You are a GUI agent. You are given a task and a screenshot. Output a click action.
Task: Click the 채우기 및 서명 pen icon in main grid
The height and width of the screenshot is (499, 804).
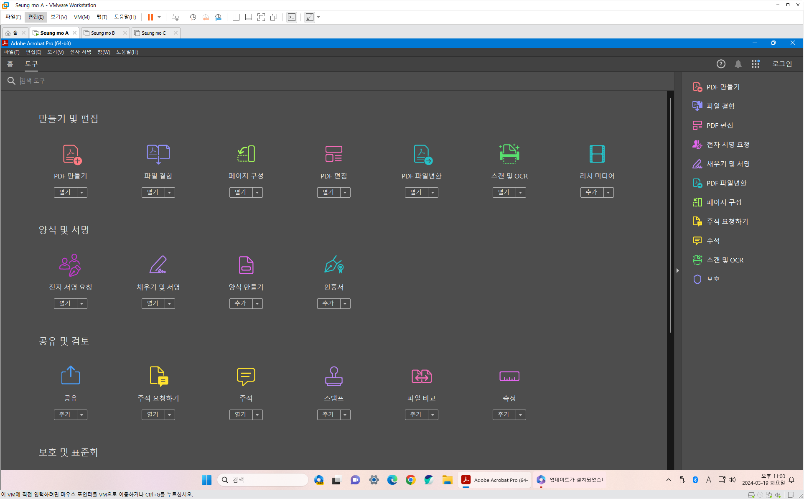(158, 265)
